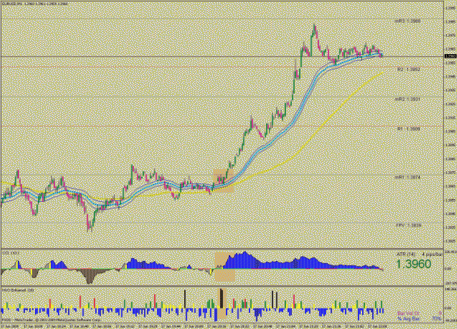Click the large green 1.3960 price readout
This screenshot has height=329, width=457.
pyautogui.click(x=414, y=264)
